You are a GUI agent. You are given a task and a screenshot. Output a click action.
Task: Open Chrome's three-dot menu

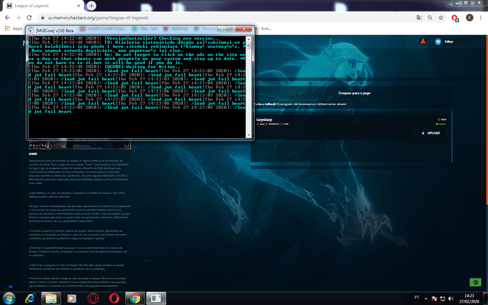pos(481,18)
